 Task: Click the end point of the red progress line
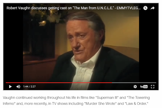pyautogui.click(x=112, y=83)
